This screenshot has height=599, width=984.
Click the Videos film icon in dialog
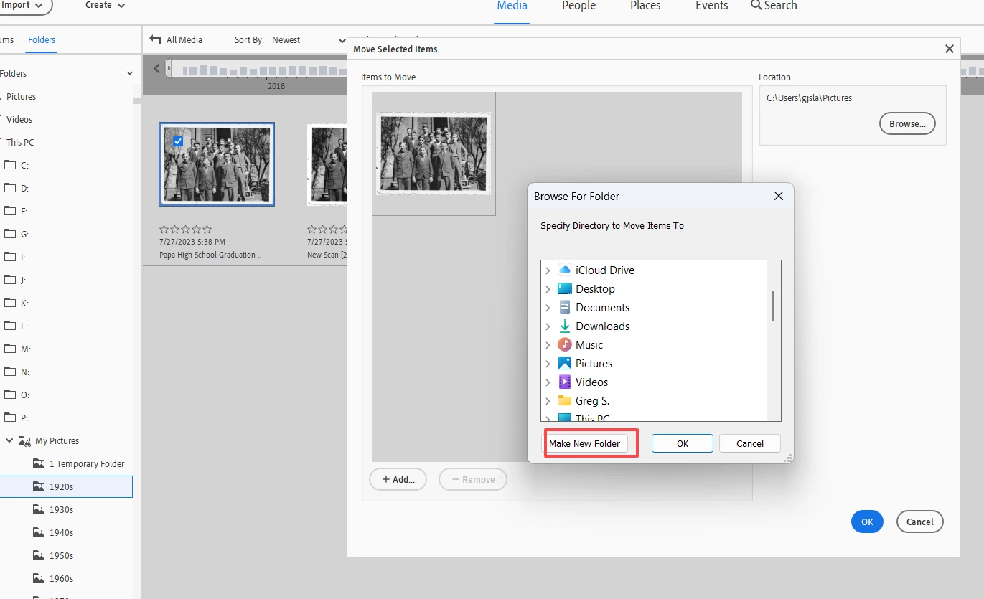565,382
